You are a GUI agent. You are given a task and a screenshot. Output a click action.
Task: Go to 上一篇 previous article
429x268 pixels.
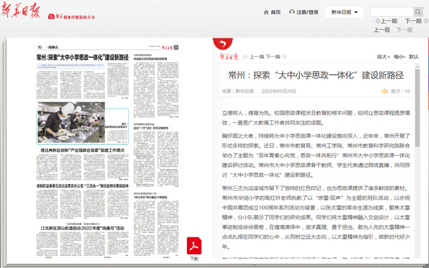point(258,56)
